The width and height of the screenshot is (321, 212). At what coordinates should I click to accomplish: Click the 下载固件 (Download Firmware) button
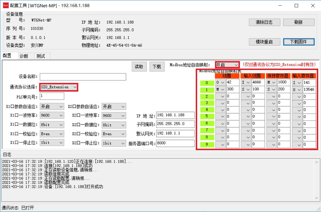pos(299,42)
